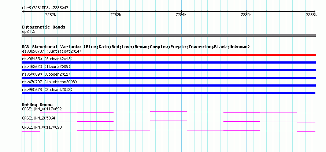Click the 7284k ruler tick label
326x152 pixels.
tap(181, 15)
